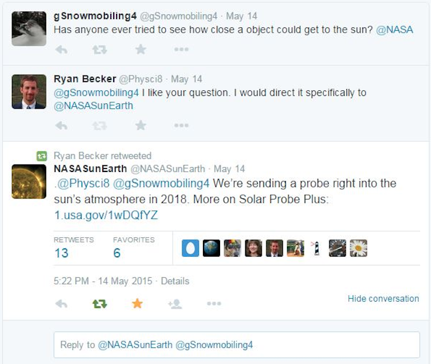
Task: Open NASASunEarth's sun profile picture
Action: coord(29,181)
